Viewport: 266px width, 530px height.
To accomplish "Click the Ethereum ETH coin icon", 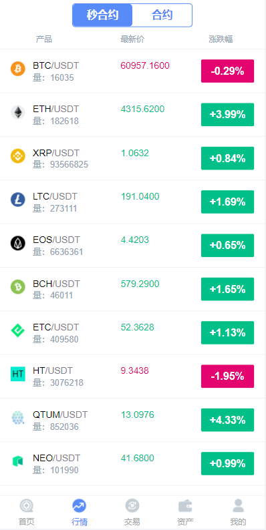I will point(18,112).
